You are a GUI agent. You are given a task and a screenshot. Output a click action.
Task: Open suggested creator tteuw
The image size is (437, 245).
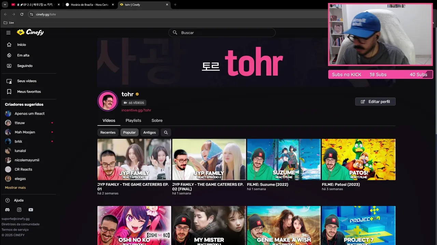19,123
